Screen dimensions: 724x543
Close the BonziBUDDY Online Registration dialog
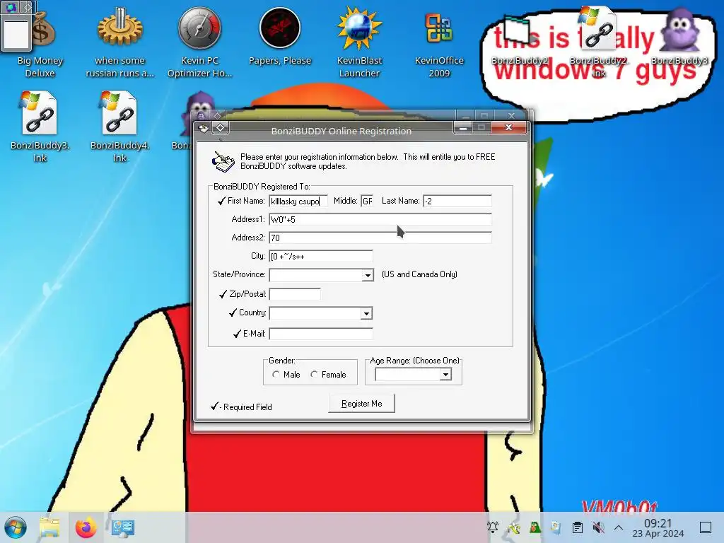pos(508,127)
